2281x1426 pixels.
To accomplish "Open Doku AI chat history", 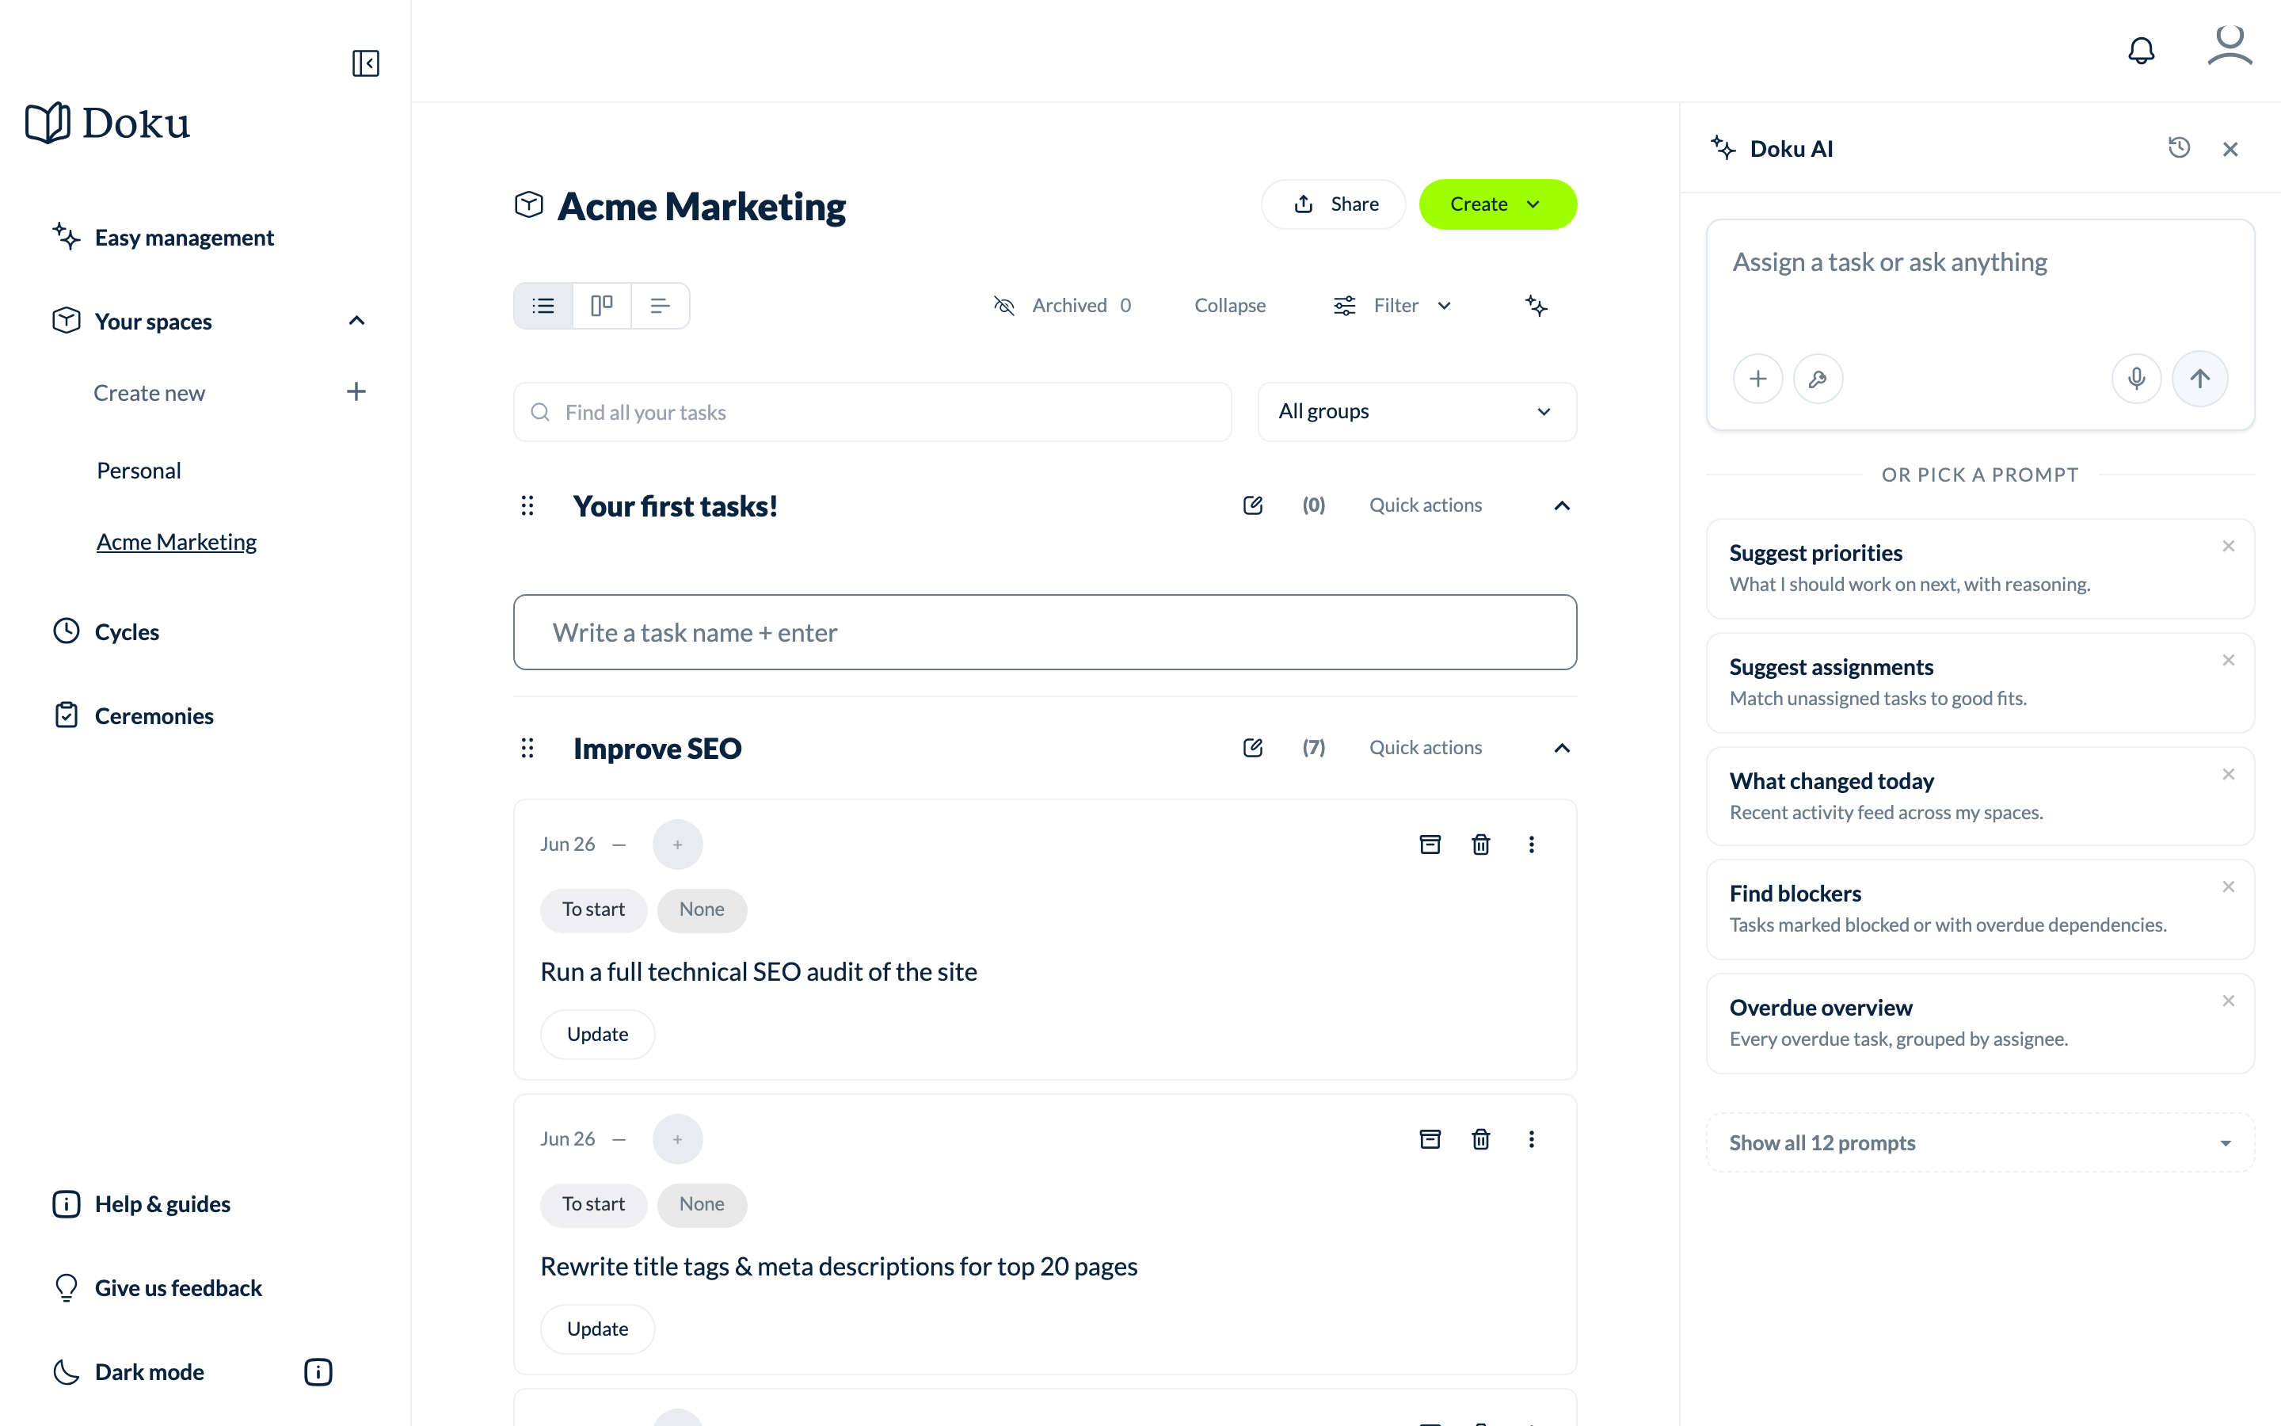I will (2179, 148).
